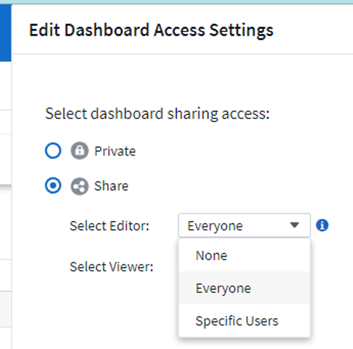This screenshot has width=353, height=349.
Task: Click empty dialog area below Specific Users
Action: click(245, 343)
